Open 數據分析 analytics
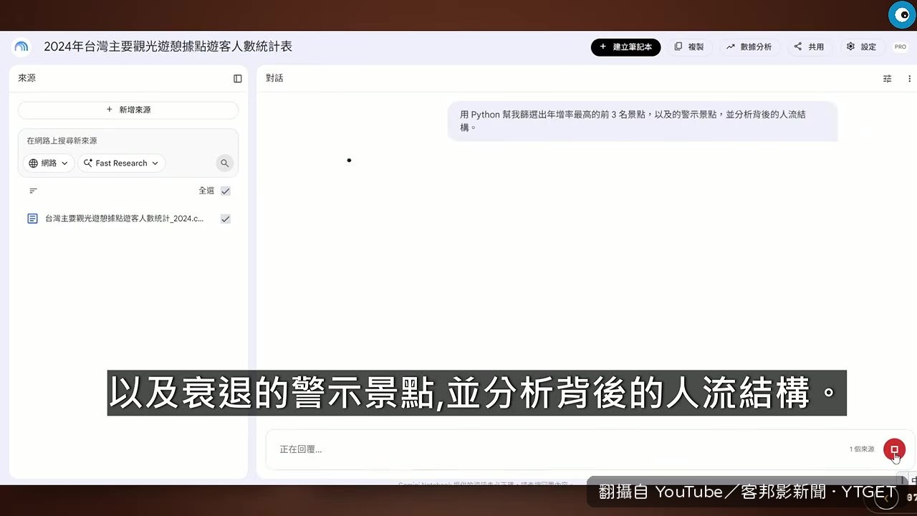The image size is (917, 516). click(x=749, y=47)
